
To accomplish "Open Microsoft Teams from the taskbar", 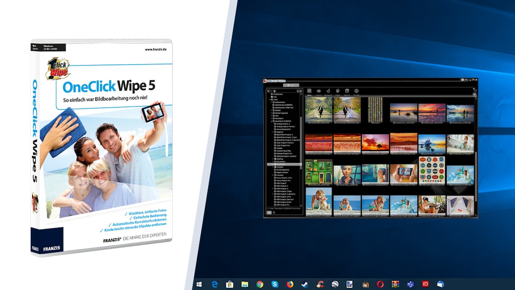I will 410,284.
